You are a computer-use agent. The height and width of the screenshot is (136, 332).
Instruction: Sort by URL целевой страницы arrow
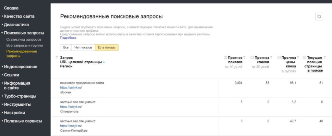click(x=104, y=62)
